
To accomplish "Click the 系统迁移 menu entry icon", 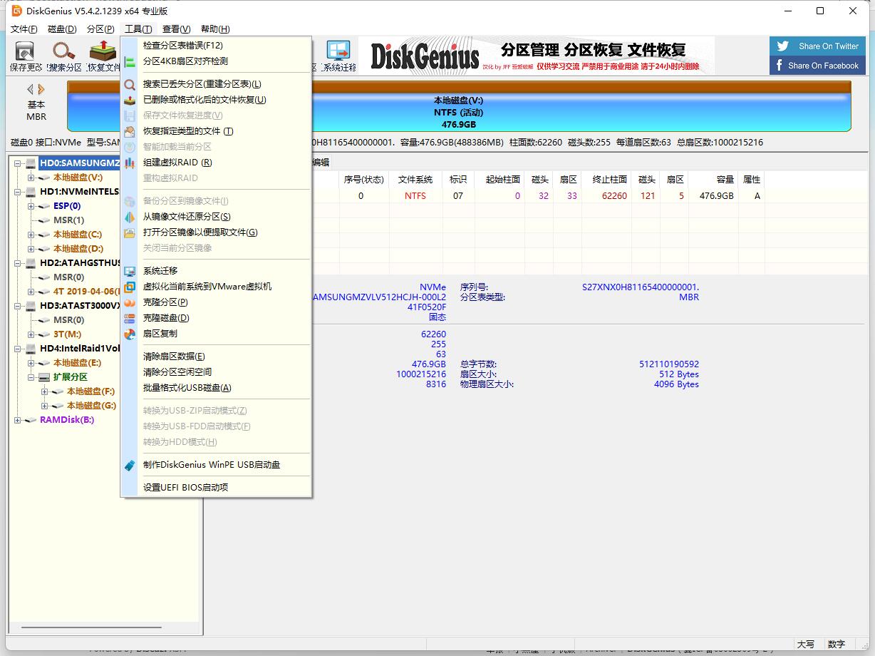I will [x=130, y=271].
